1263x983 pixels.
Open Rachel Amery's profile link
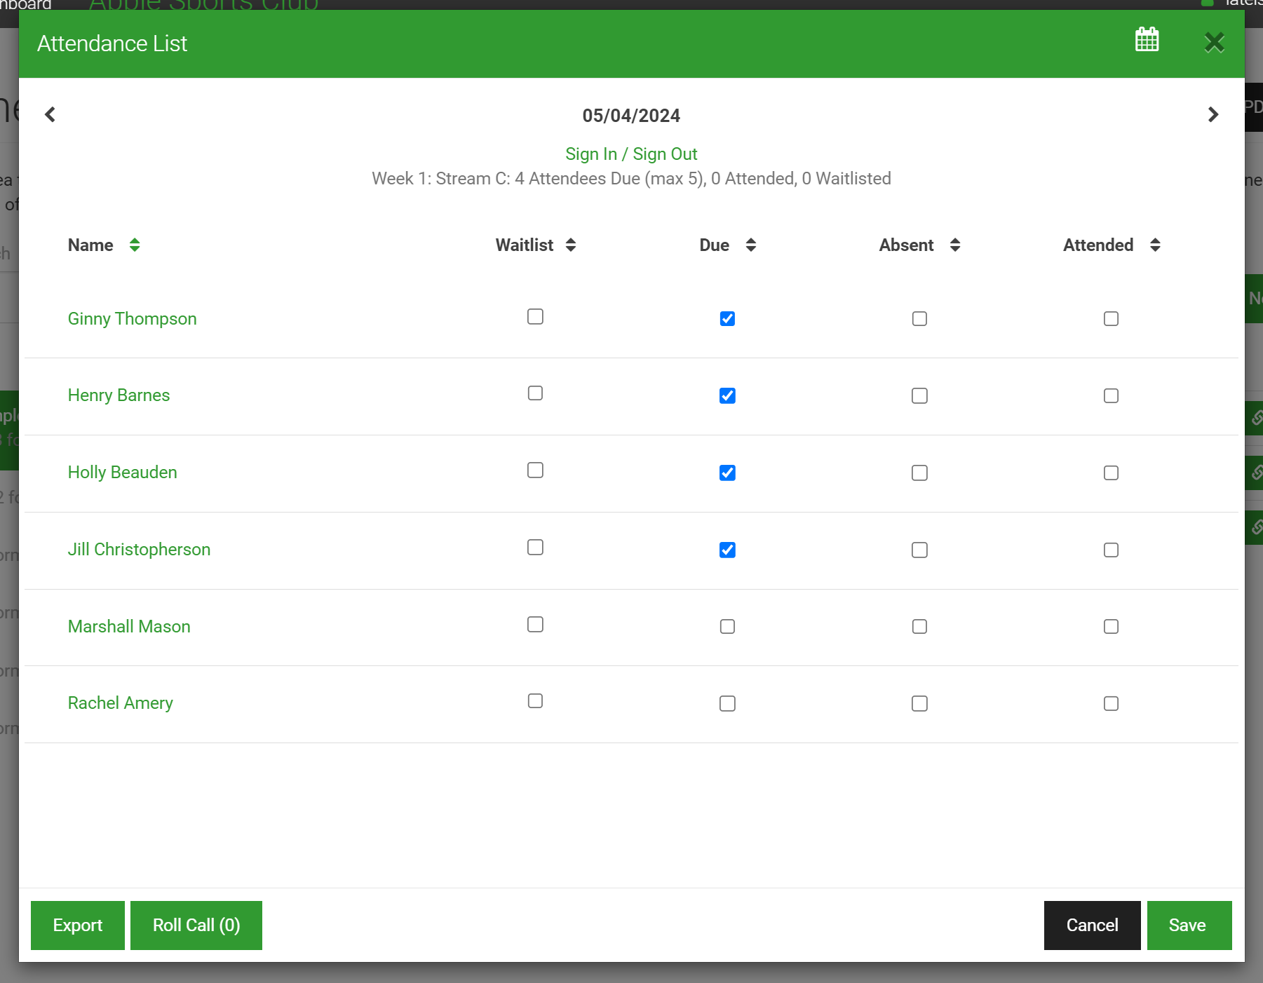[x=120, y=703]
